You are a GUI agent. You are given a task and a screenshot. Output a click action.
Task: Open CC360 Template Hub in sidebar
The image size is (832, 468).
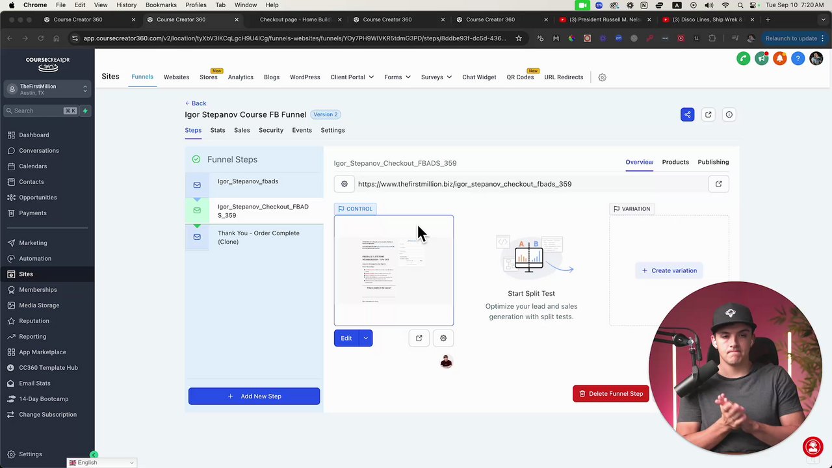point(48,367)
